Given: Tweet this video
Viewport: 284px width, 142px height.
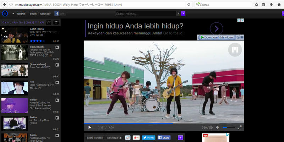Looking at the screenshot, I should tap(148, 138).
